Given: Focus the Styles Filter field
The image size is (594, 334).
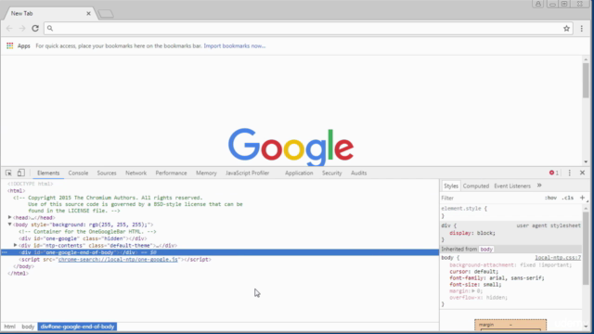Looking at the screenshot, I should (x=491, y=198).
